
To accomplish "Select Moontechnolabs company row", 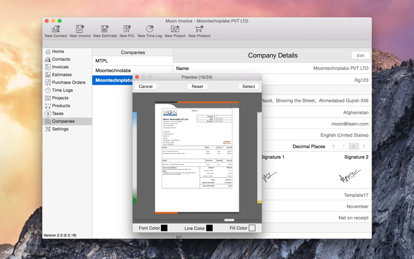I will pos(132,70).
